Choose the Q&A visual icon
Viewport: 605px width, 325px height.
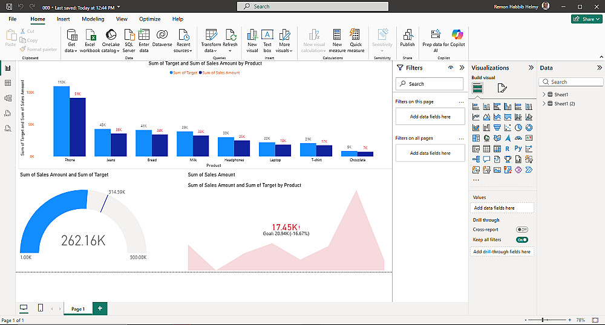(x=487, y=159)
